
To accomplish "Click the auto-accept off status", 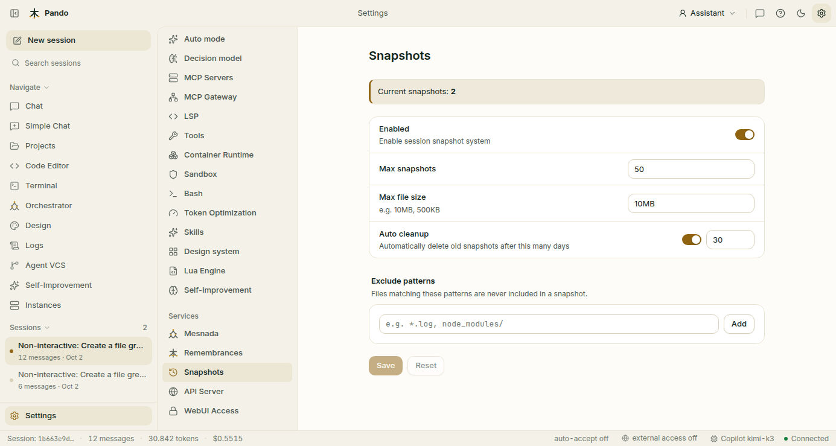I will pos(581,439).
